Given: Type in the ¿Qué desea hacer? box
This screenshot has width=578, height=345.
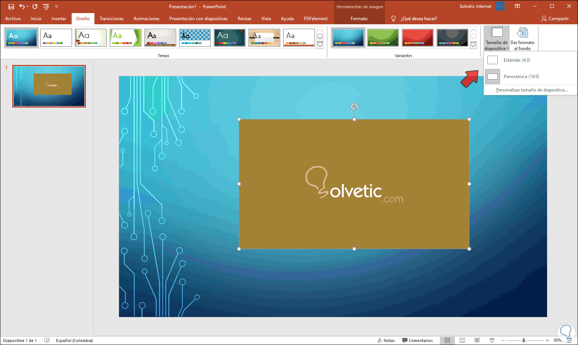Looking at the screenshot, I should [x=419, y=19].
